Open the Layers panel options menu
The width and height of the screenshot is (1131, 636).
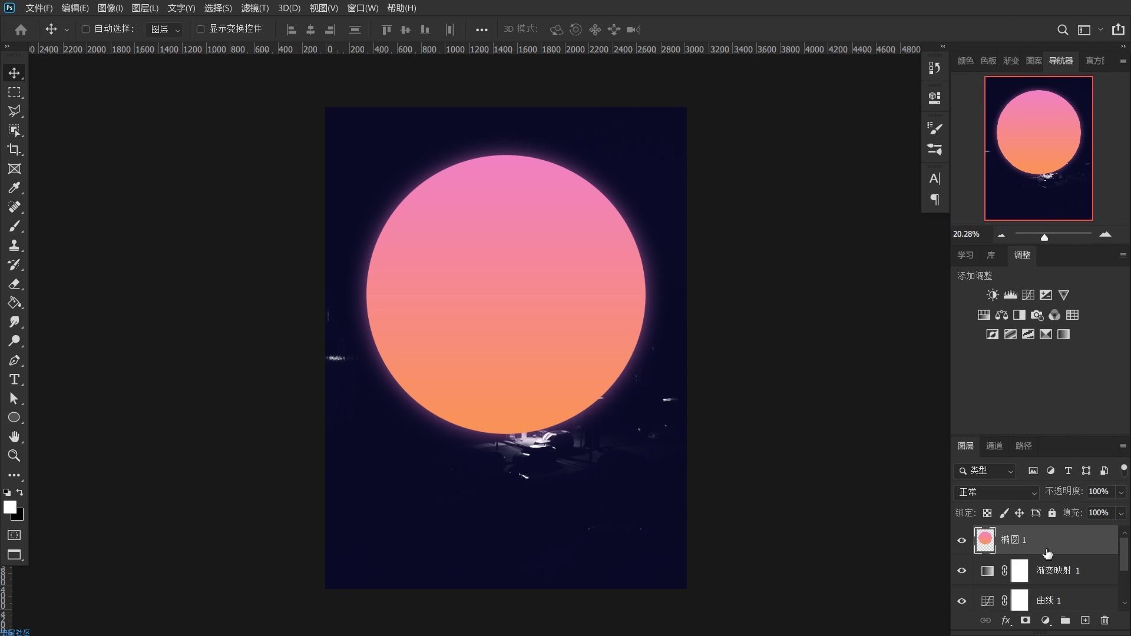tap(1123, 446)
